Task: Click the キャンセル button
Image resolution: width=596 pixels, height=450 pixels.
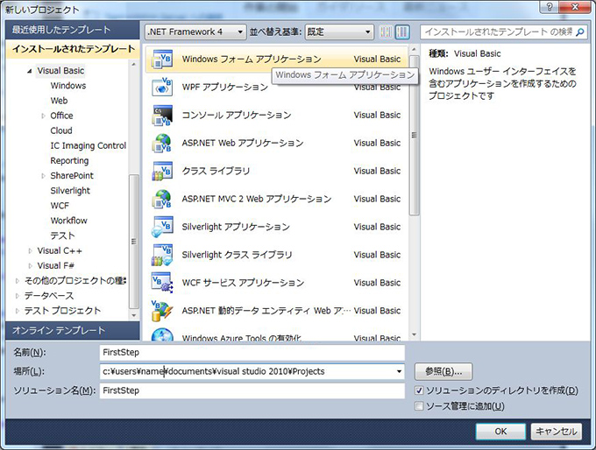Action: click(557, 432)
